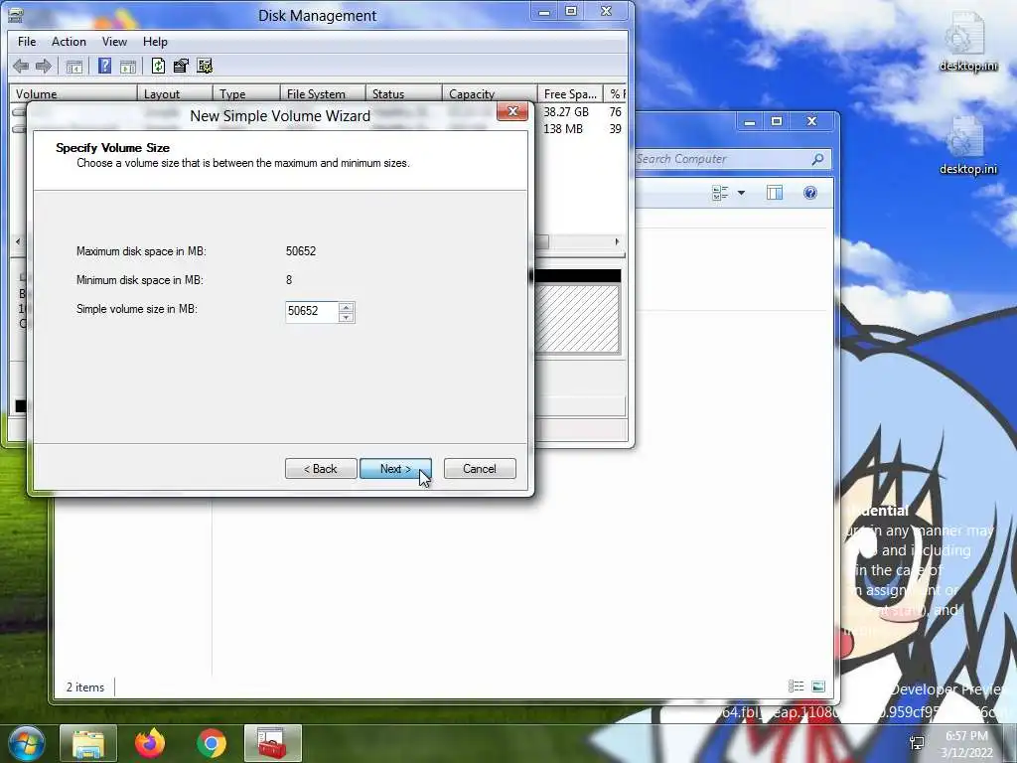The height and width of the screenshot is (763, 1017).
Task: Click the Simple volume size input field
Action: pos(311,311)
